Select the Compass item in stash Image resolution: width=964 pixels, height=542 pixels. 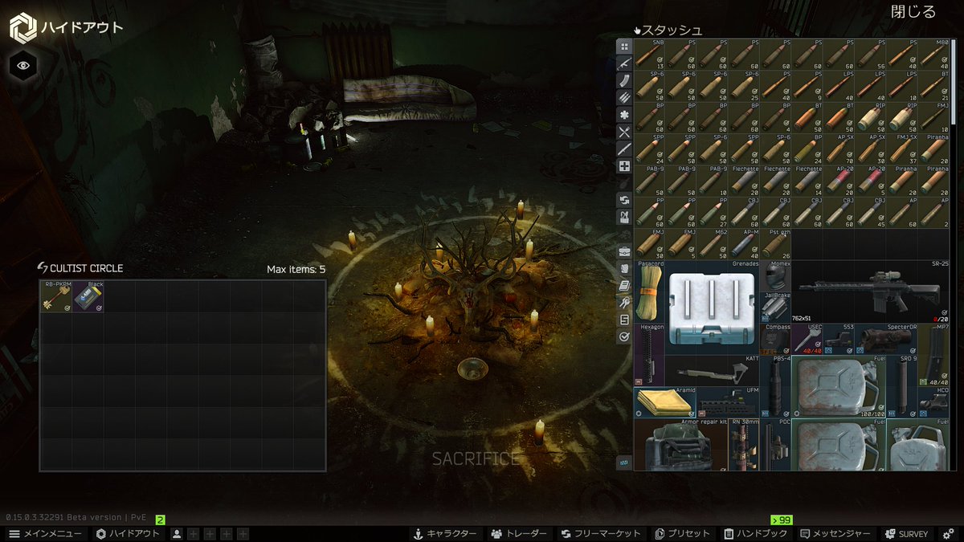776,338
